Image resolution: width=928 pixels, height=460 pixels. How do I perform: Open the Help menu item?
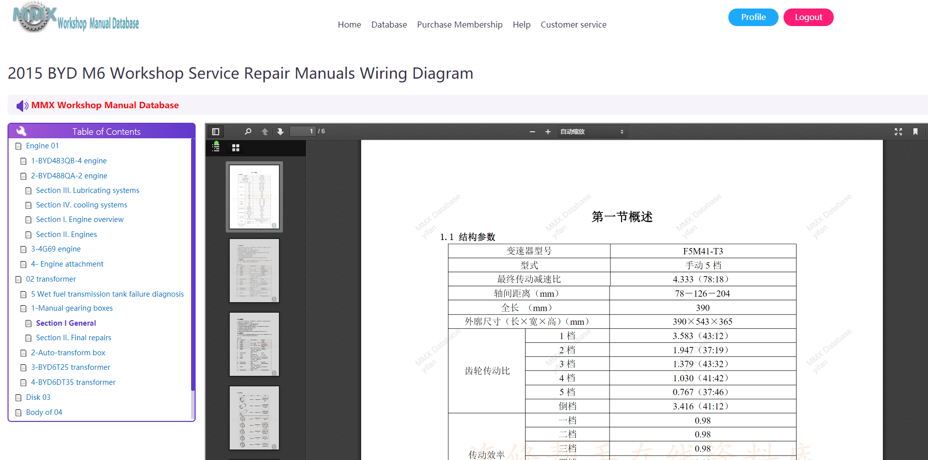coord(522,25)
